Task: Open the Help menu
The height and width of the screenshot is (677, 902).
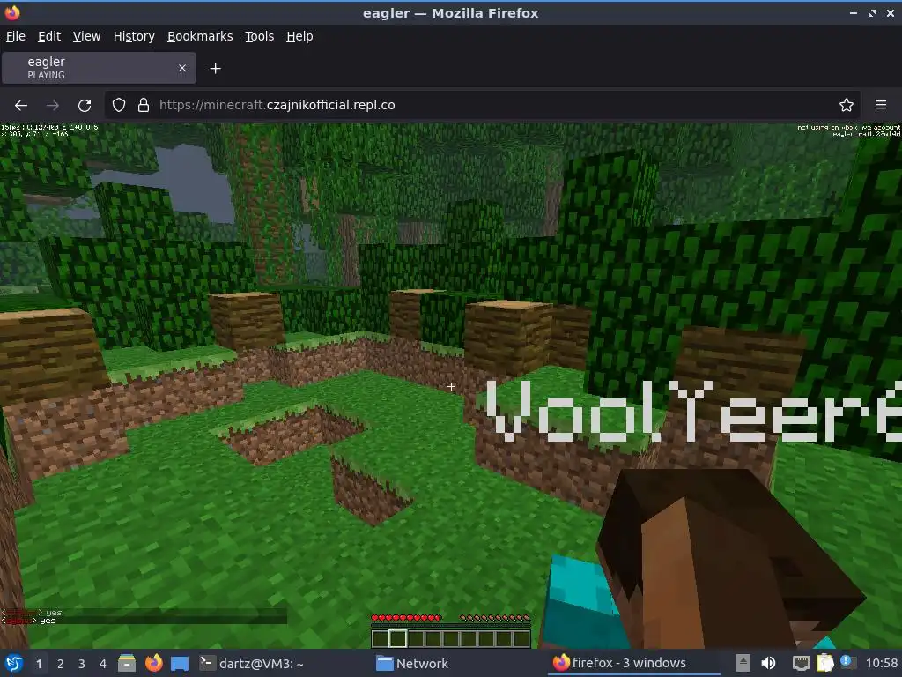Action: [x=299, y=36]
